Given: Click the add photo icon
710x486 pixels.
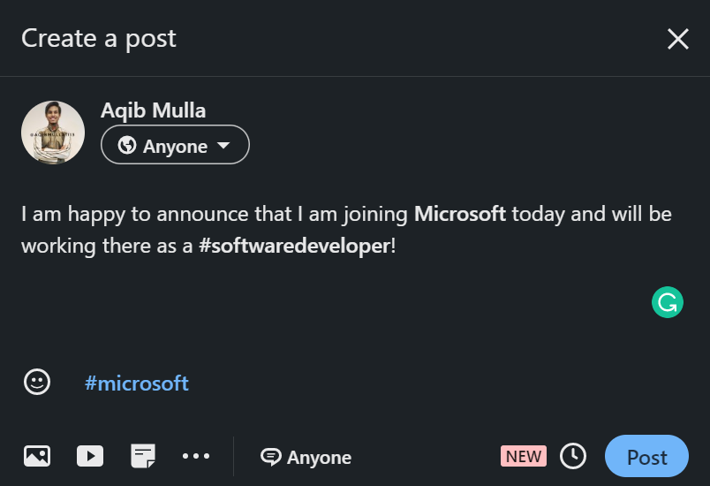Looking at the screenshot, I should 37,456.
